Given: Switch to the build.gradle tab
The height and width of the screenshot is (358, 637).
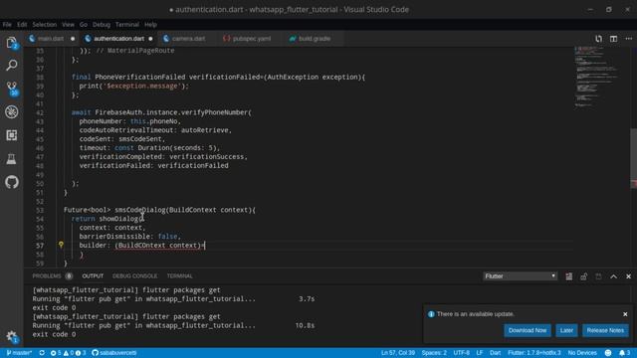Looking at the screenshot, I should (315, 39).
